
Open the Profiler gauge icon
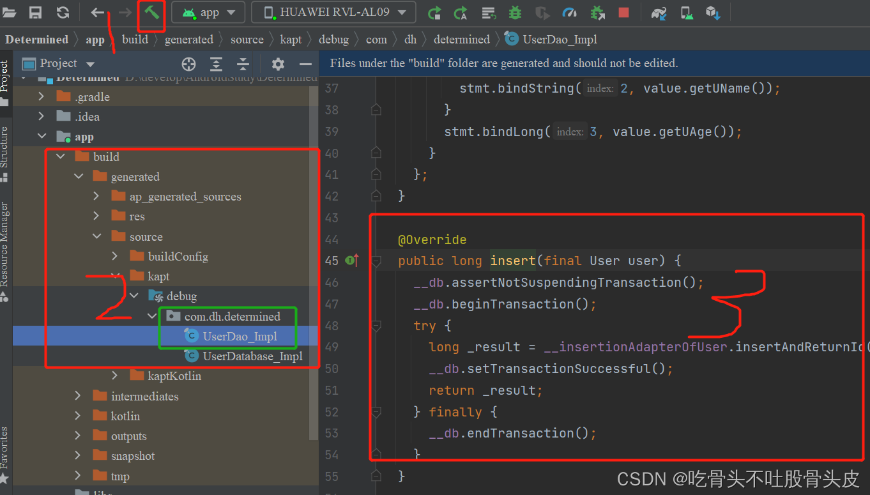(570, 12)
